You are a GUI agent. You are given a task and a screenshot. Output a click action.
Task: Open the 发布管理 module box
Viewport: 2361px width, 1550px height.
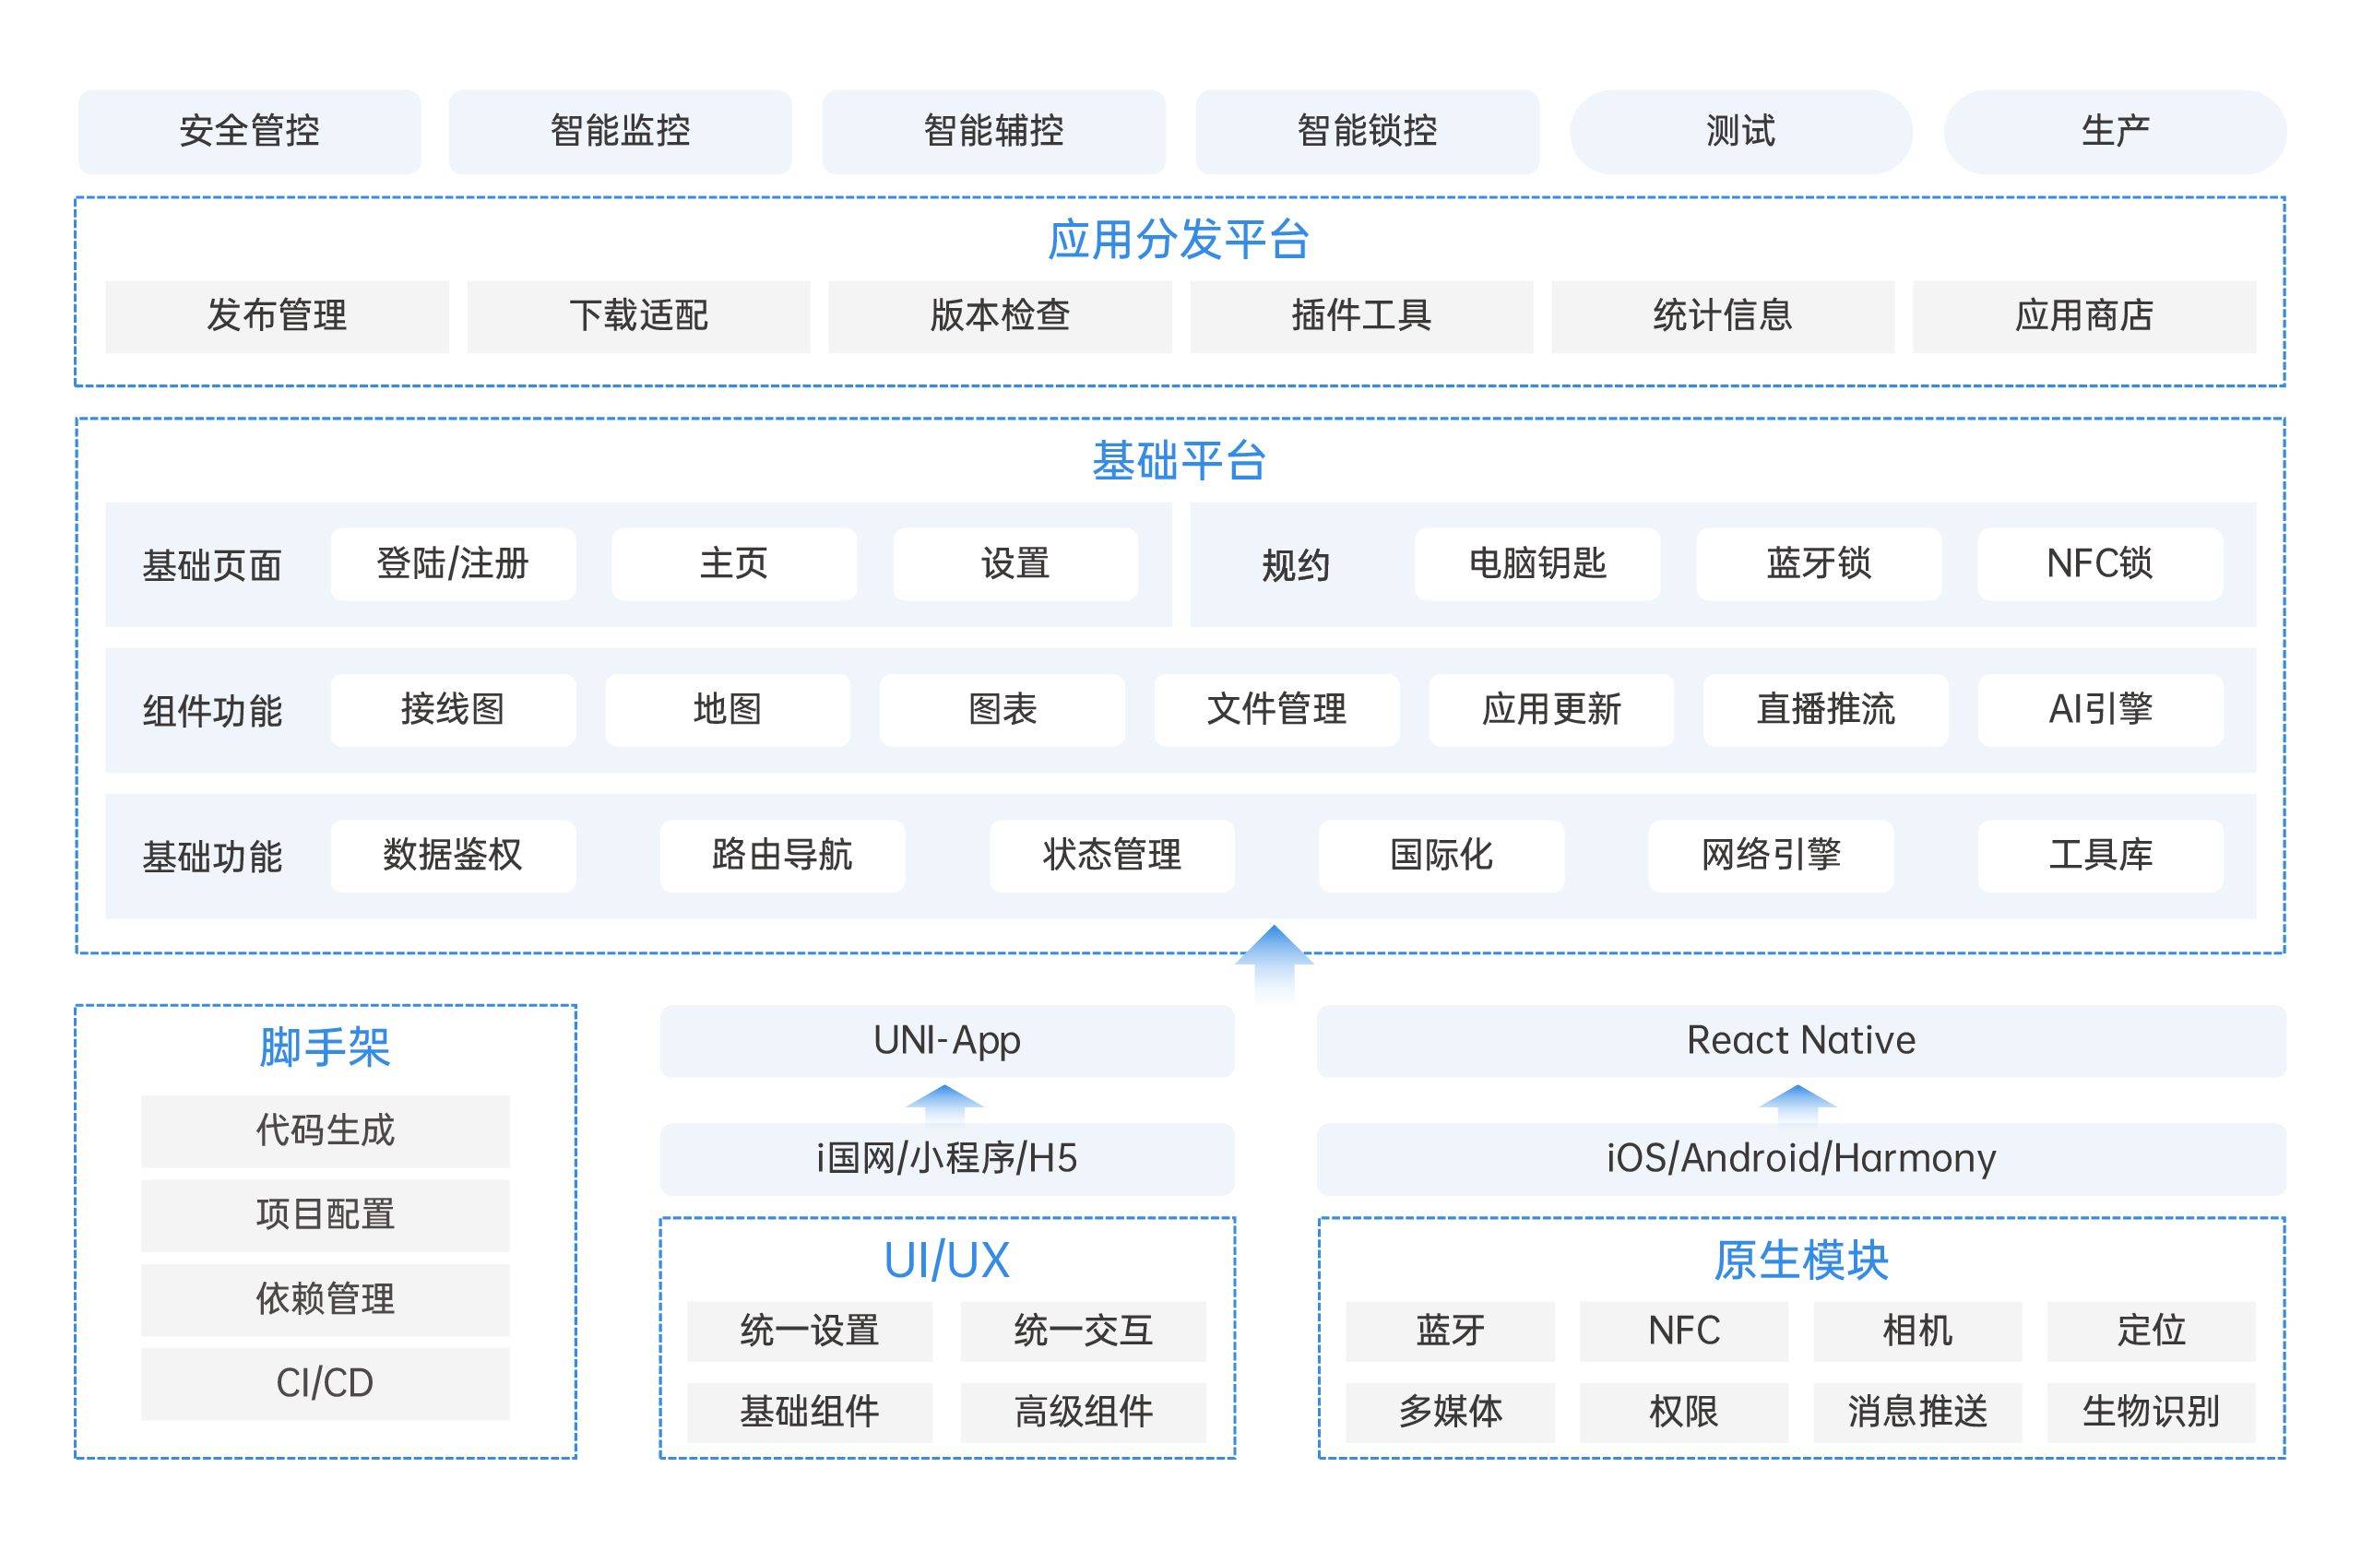pyautogui.click(x=277, y=316)
